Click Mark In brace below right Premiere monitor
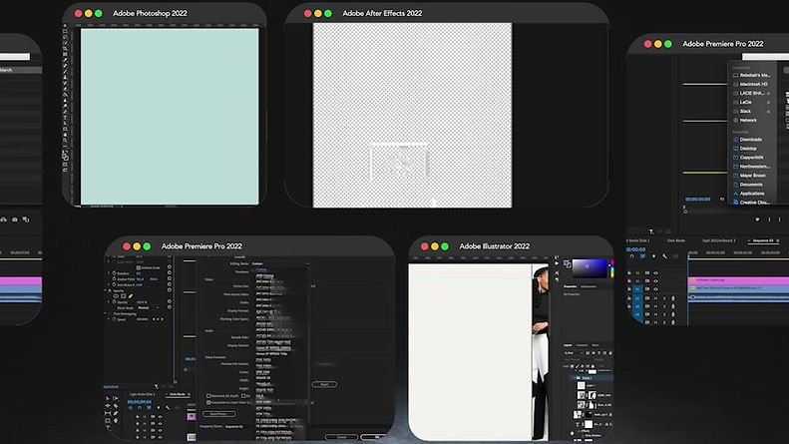Screen dimensions: 789x444 pyautogui.click(x=769, y=220)
